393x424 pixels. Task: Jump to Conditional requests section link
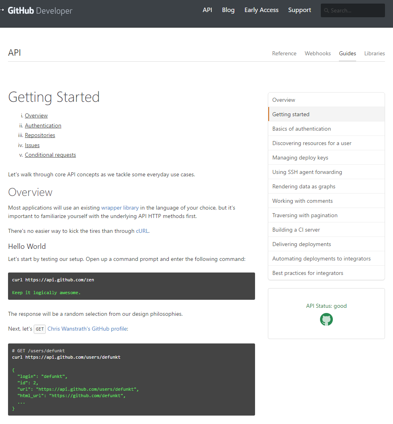point(51,155)
